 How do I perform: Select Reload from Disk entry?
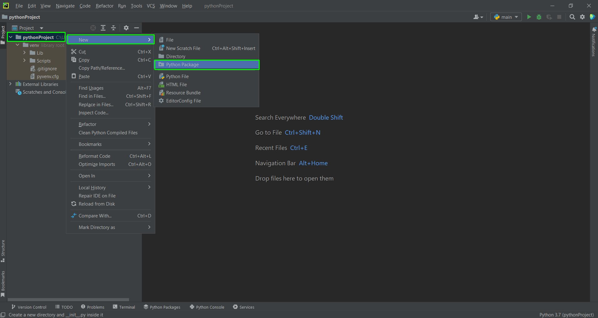111,204
